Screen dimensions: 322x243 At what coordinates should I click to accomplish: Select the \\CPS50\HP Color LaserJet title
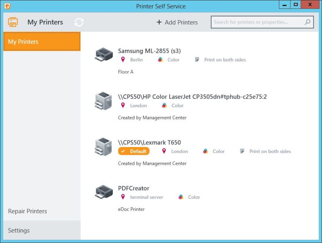tap(192, 97)
